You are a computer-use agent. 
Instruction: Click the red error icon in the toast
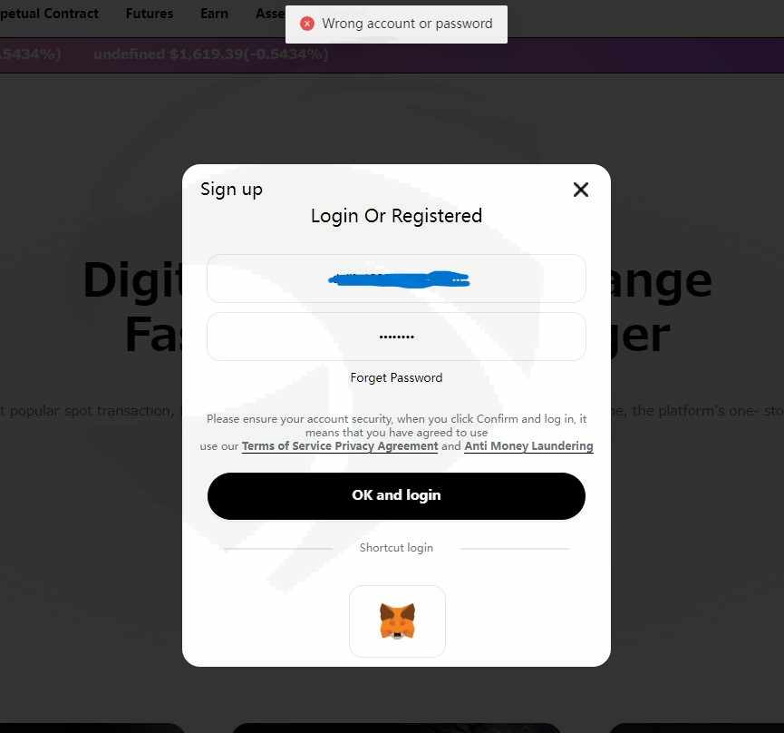pyautogui.click(x=307, y=24)
